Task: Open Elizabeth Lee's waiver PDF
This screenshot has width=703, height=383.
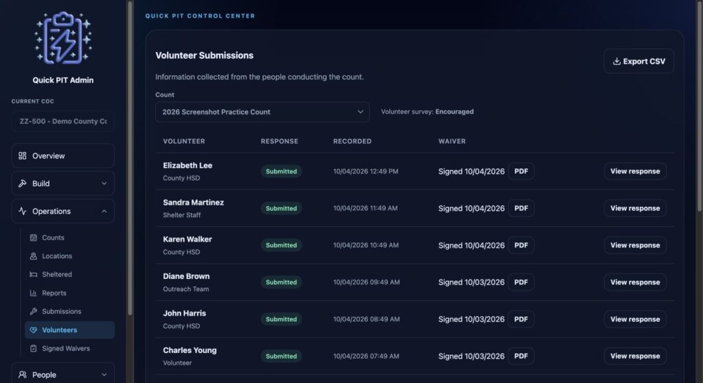Action: [521, 171]
